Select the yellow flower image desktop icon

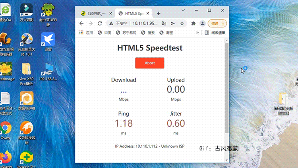[x=6, y=71]
